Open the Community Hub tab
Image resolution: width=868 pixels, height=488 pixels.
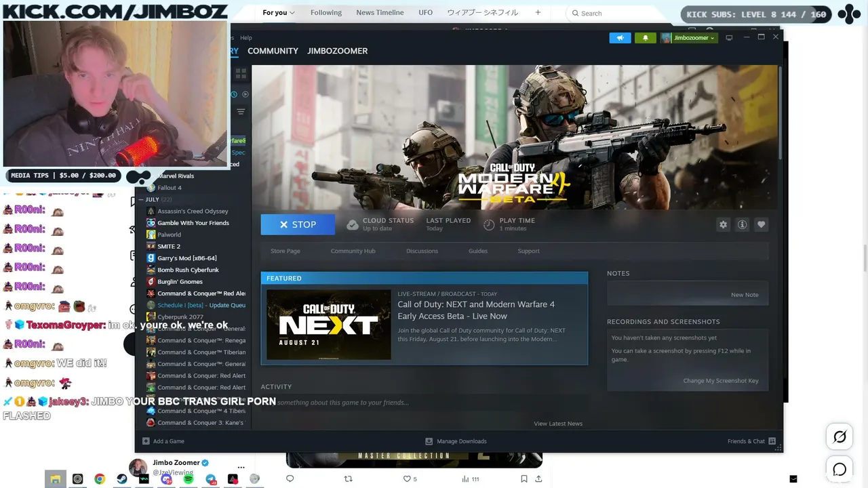(x=353, y=251)
